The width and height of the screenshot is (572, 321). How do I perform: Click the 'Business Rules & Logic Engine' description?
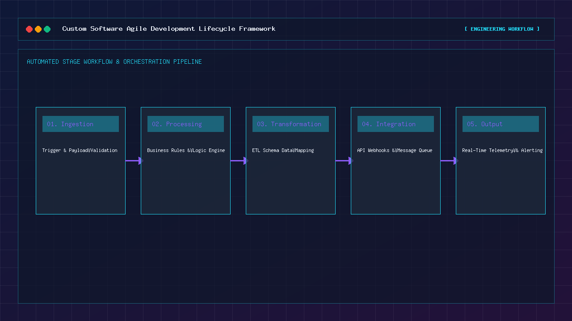coord(186,151)
